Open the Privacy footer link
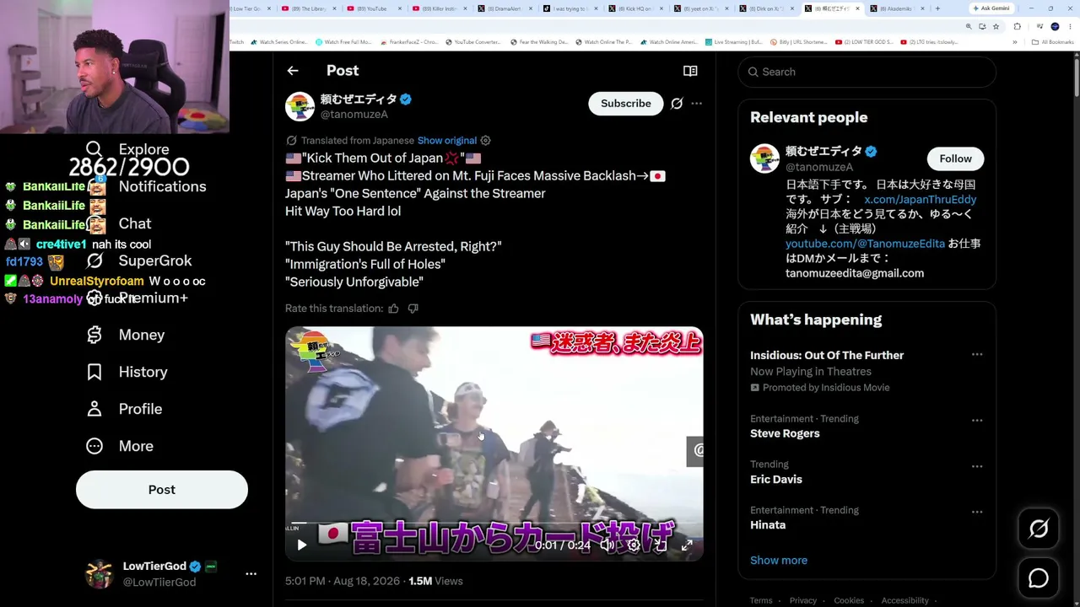Image resolution: width=1080 pixels, height=607 pixels. click(803, 600)
